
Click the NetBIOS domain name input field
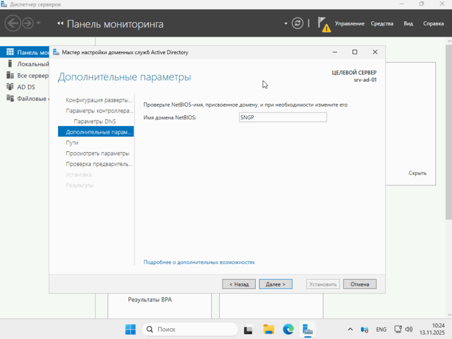coord(282,117)
